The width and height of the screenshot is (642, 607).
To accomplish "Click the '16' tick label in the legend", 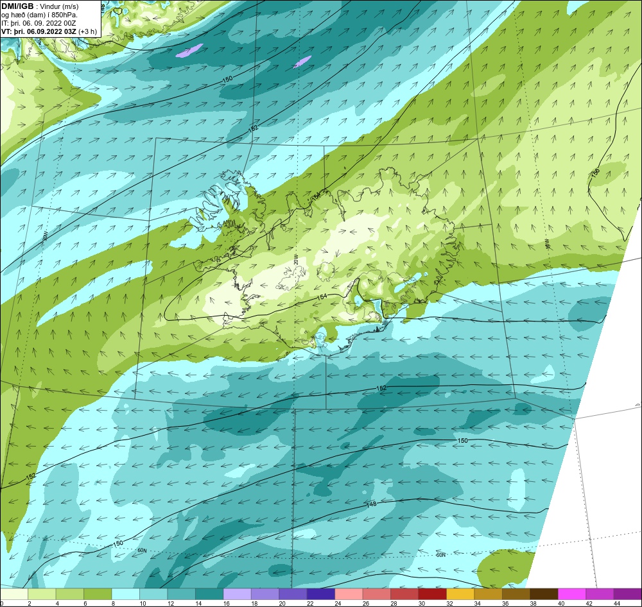I will (227, 603).
